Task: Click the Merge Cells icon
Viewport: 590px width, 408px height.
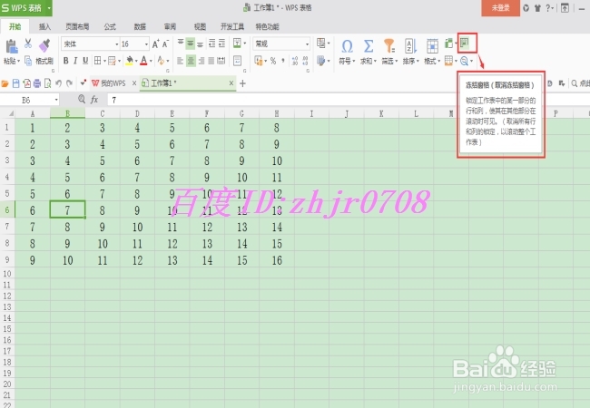Action: coord(239,44)
